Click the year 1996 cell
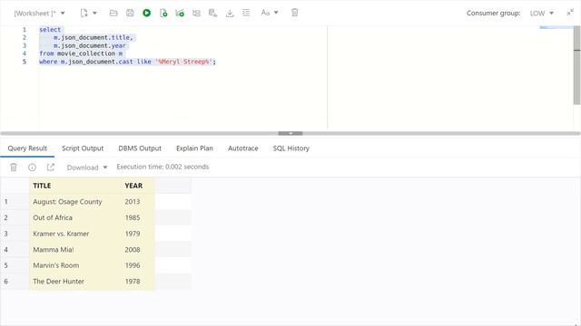Image resolution: width=581 pixels, height=326 pixels. (138, 265)
